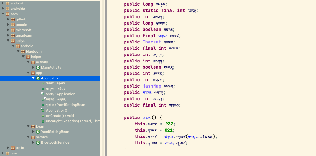Image resolution: width=316 pixels, height=156 pixels.
Task: Select the Application class row
Action: [x=50, y=78]
